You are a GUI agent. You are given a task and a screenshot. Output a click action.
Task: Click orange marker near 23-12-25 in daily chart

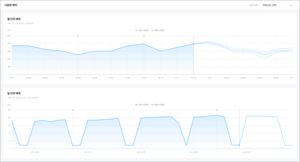point(217,110)
